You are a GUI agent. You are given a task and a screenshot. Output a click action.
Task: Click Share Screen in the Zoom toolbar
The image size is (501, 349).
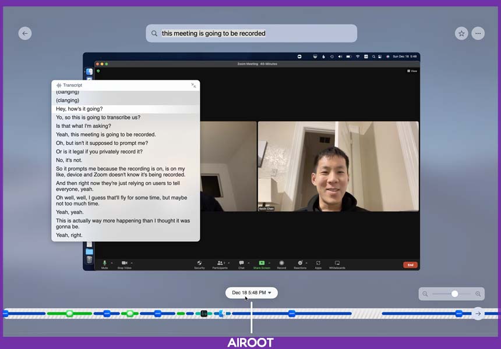coord(262,265)
